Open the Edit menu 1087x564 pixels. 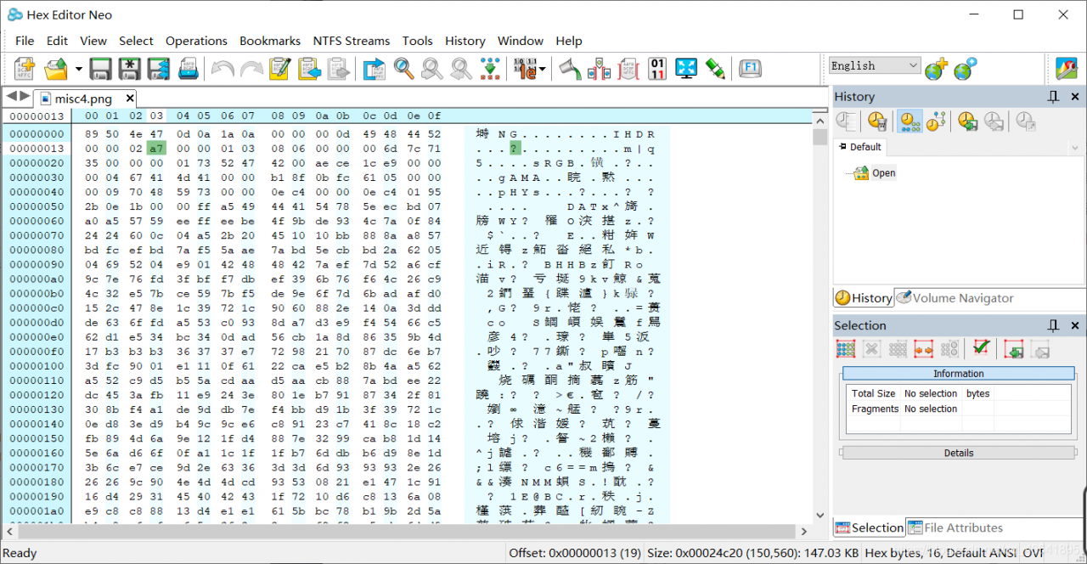[x=57, y=41]
